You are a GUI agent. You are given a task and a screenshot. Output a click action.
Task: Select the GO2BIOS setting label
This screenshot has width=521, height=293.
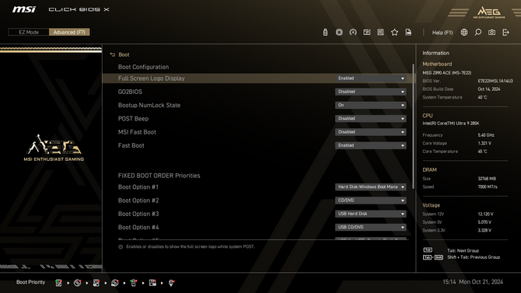click(130, 92)
